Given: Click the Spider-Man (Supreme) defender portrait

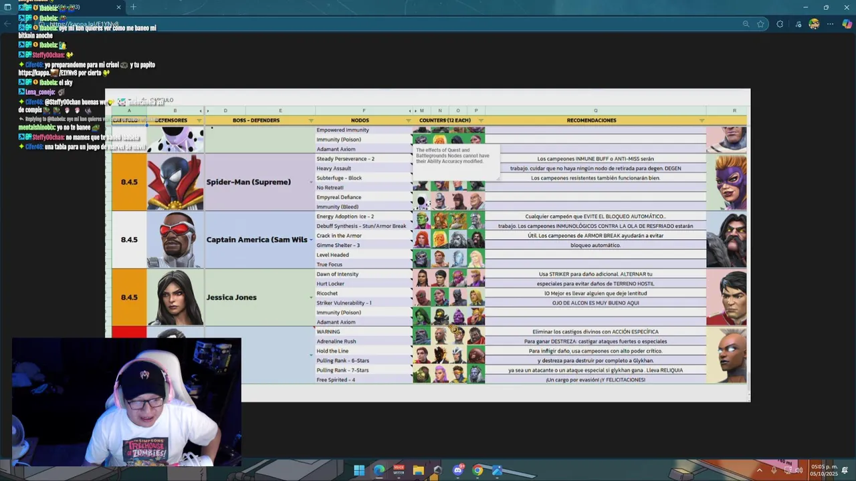Looking at the screenshot, I should point(175,182).
